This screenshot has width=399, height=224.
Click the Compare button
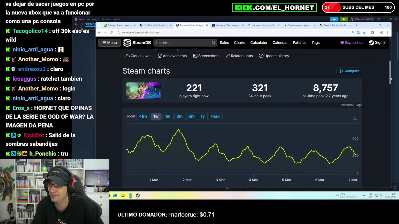pyautogui.click(x=349, y=71)
